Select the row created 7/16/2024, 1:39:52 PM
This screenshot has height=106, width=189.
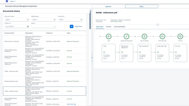point(45,57)
